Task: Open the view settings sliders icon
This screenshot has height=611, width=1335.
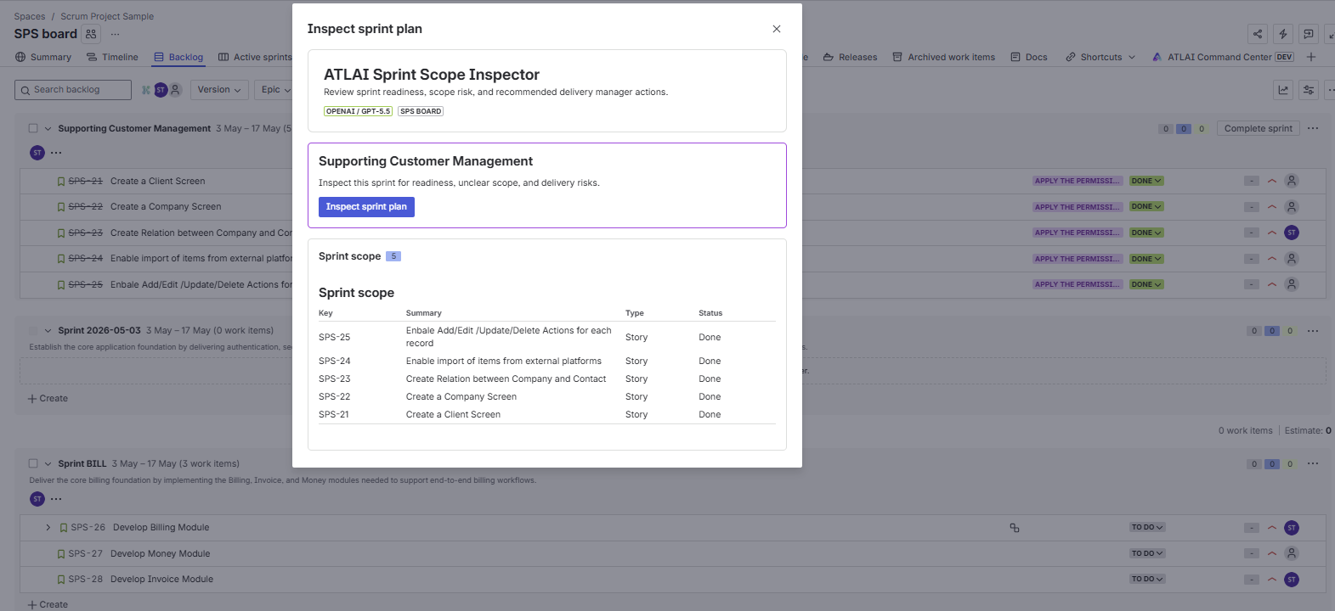Action: click(x=1309, y=90)
